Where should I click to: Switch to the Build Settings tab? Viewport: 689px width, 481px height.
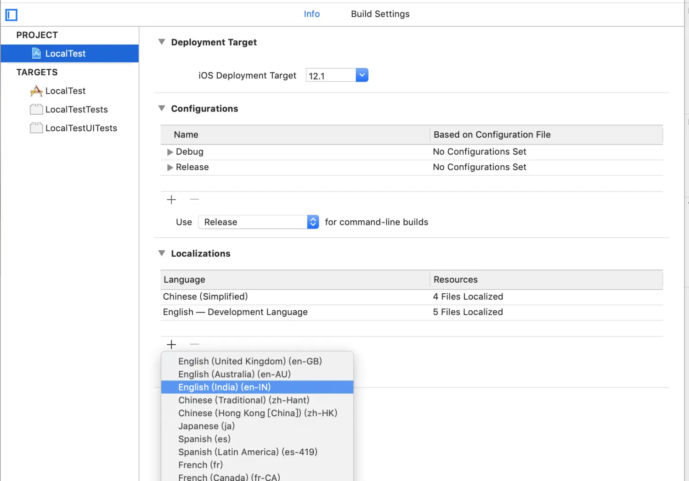(380, 14)
